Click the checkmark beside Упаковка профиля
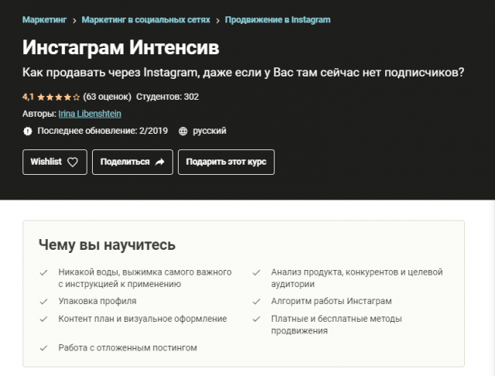 tap(43, 301)
